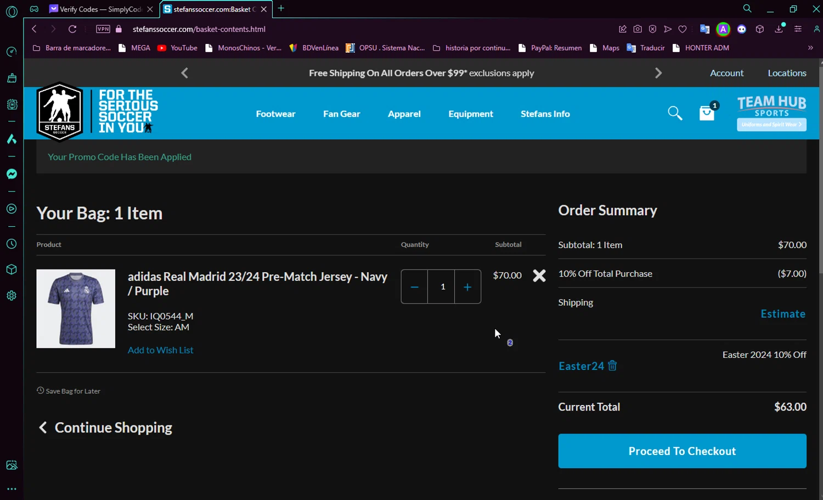This screenshot has width=823, height=500.
Task: Close the Verify Codes browser tab
Action: (x=150, y=9)
